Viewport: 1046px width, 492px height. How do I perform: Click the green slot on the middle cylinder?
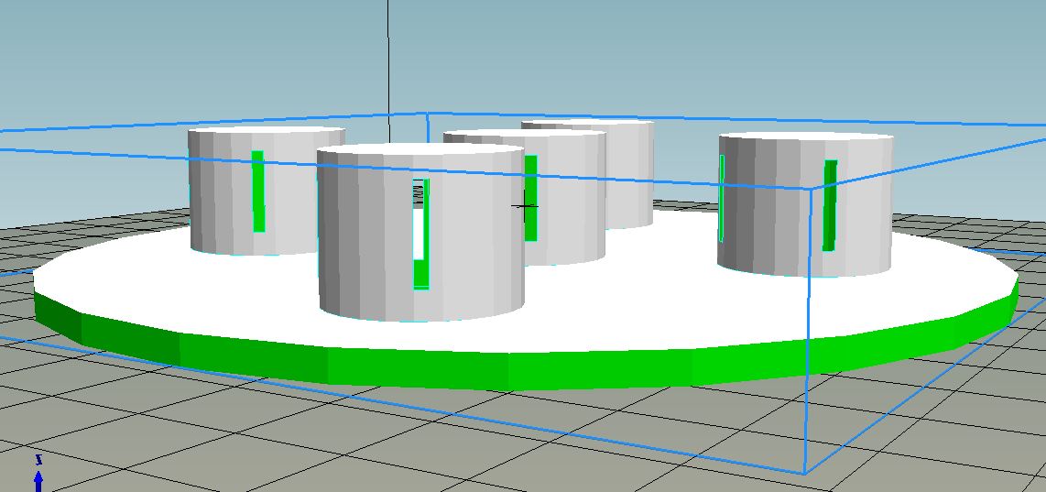pos(530,198)
